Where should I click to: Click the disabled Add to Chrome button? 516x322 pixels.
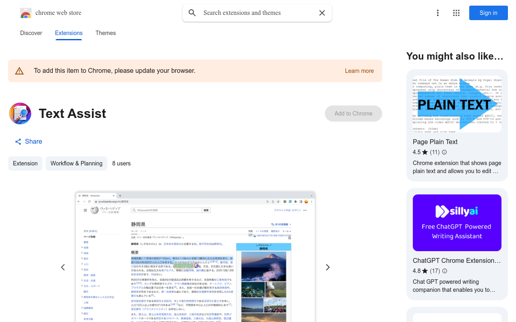click(354, 114)
